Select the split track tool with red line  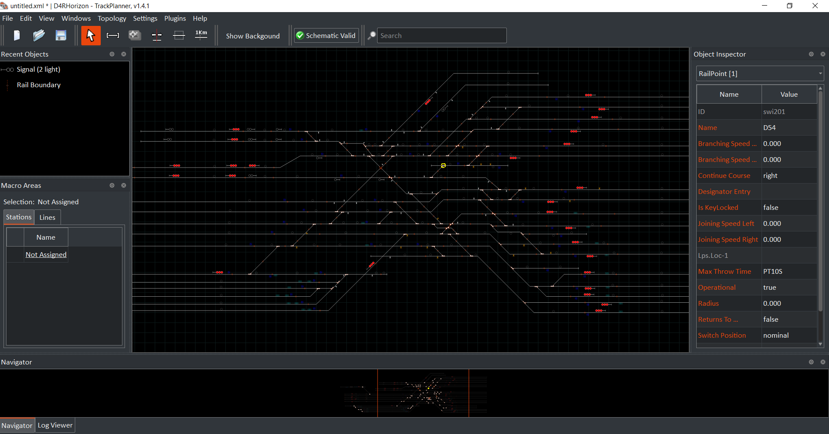click(x=157, y=35)
